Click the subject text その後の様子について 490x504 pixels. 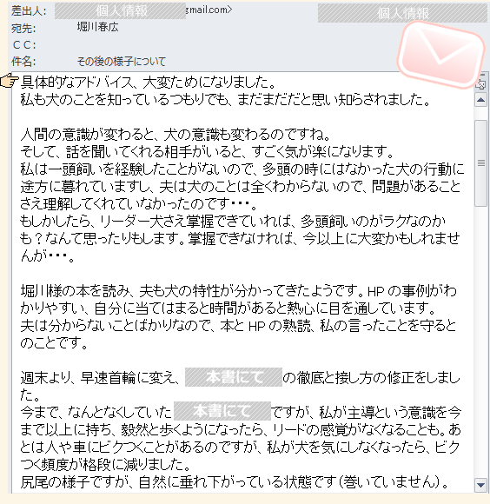point(121,61)
